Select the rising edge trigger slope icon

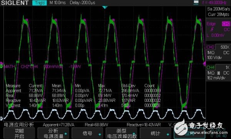click(212, 29)
